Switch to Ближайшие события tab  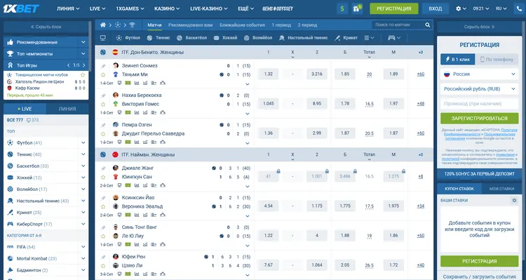[x=242, y=25]
